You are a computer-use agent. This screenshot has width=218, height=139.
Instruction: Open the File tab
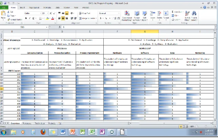[x=4, y=8]
